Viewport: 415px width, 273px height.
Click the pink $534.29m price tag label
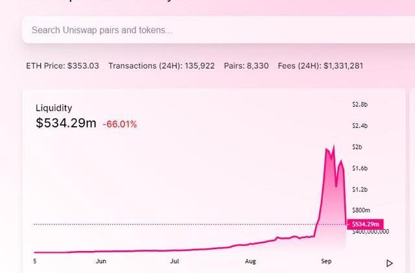tap(365, 224)
